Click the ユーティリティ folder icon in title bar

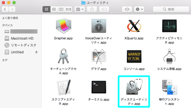[x=83, y=3]
